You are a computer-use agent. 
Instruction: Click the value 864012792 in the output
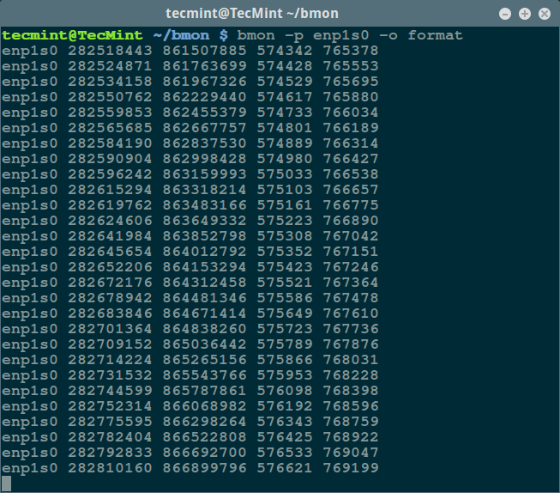(204, 252)
